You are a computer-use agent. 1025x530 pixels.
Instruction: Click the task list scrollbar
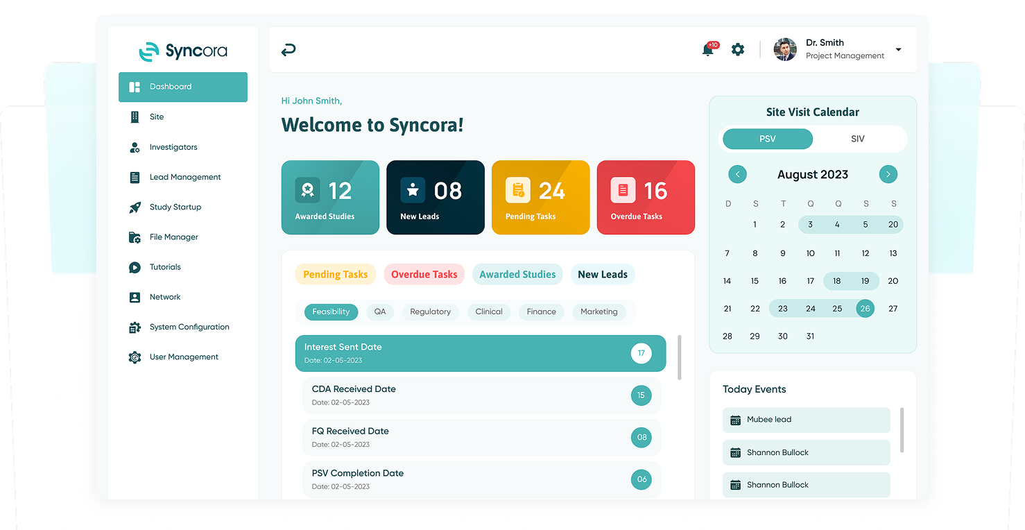[x=680, y=357]
